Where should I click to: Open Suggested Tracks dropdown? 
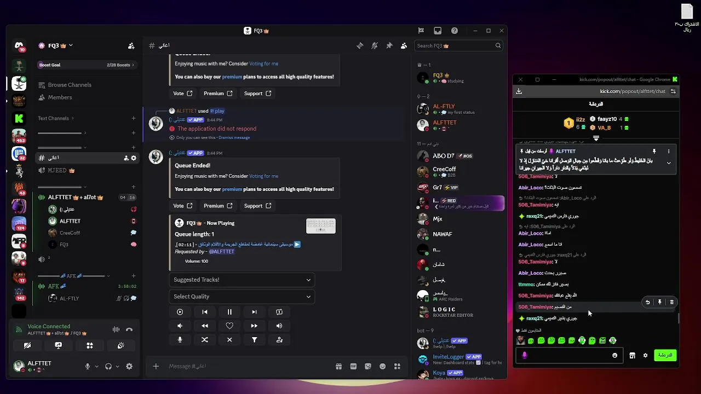[x=242, y=280]
